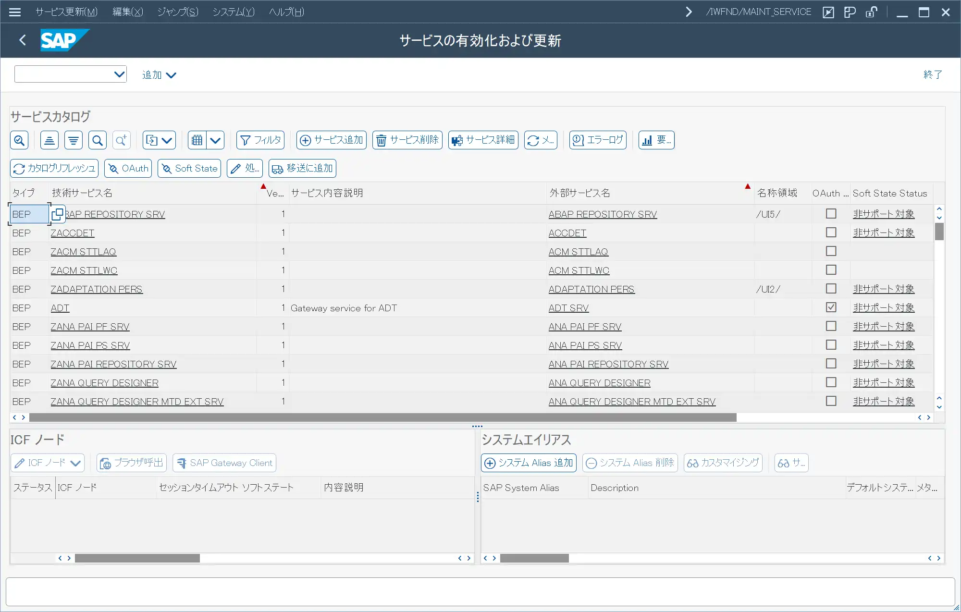
Task: Check OAuth for ZANA PAI PF SRV
Action: pos(831,326)
